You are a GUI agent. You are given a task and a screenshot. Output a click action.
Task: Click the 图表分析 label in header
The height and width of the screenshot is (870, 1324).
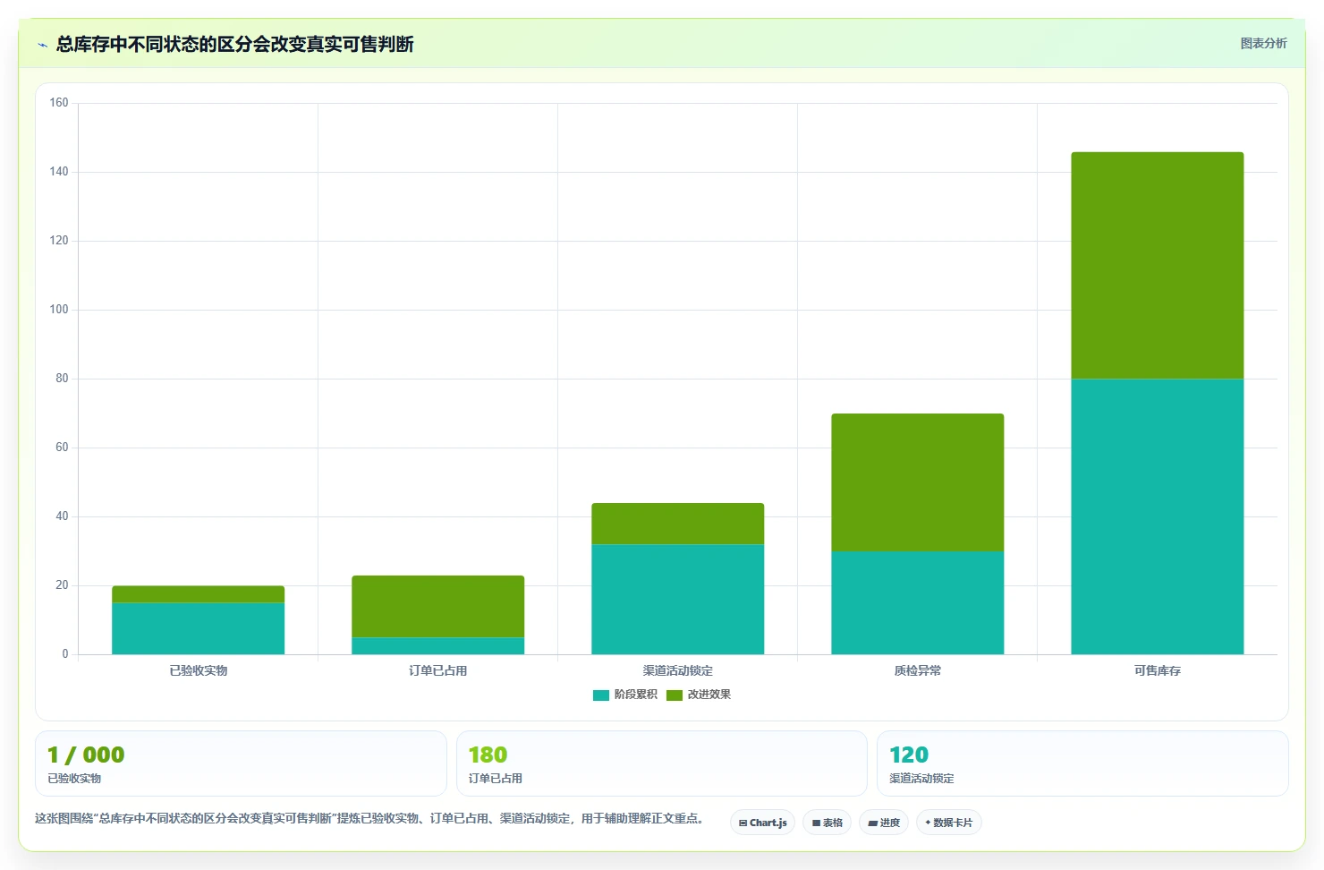point(1263,43)
